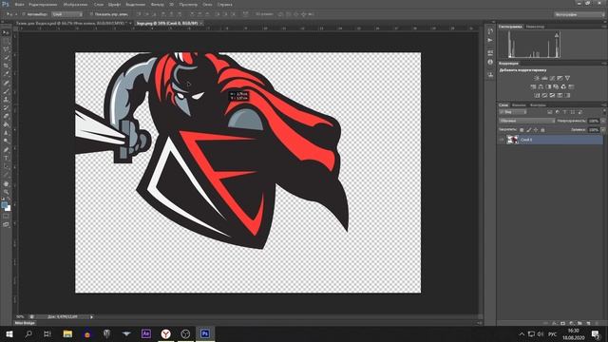Open the Mini Bridge tab
608x342 pixels.
25,323
